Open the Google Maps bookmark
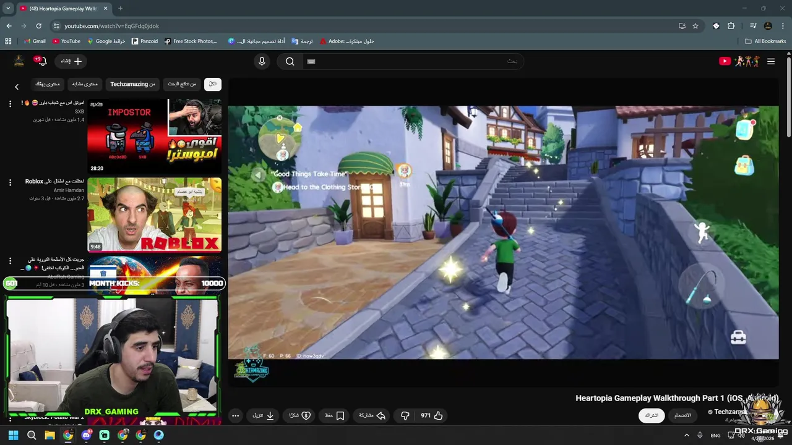 coord(106,41)
